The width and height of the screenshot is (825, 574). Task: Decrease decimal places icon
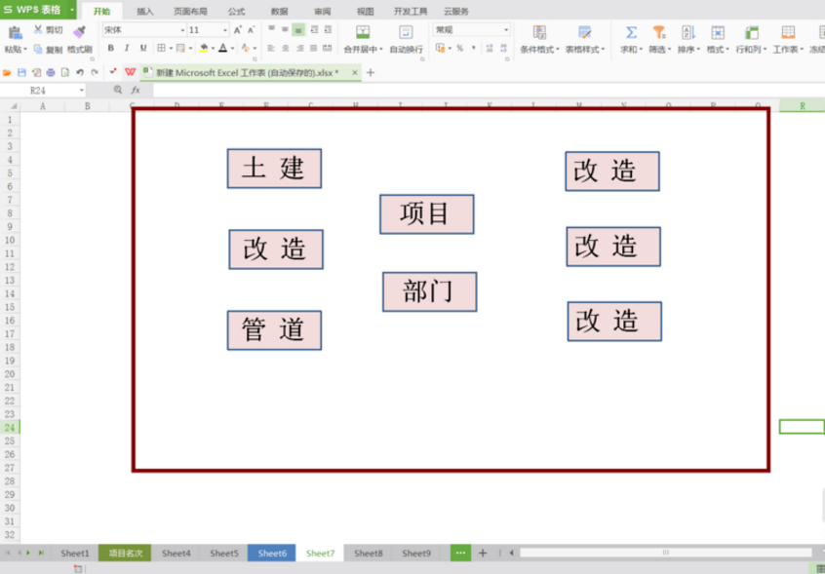(503, 49)
